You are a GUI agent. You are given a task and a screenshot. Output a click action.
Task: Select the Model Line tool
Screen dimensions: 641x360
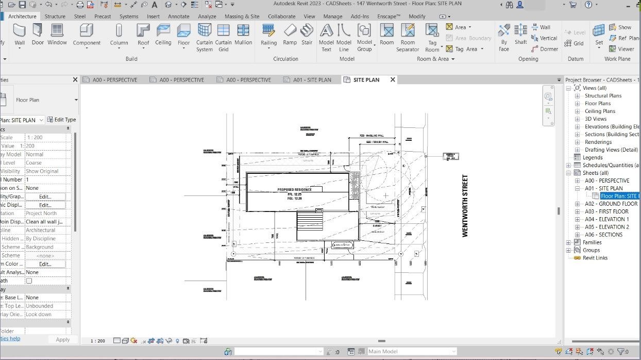pyautogui.click(x=344, y=38)
